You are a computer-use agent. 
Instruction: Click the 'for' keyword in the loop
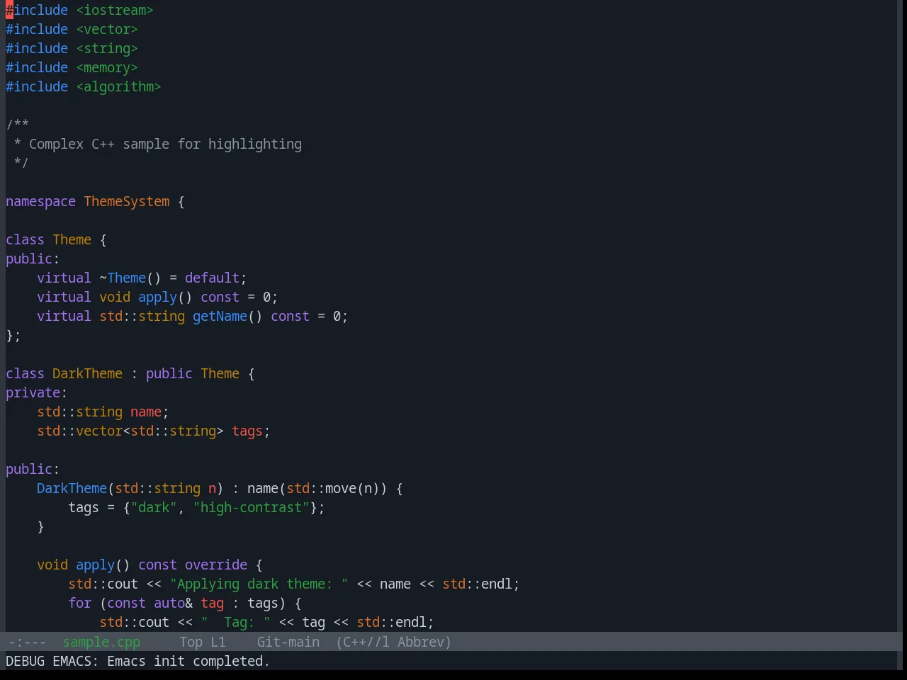tap(79, 603)
